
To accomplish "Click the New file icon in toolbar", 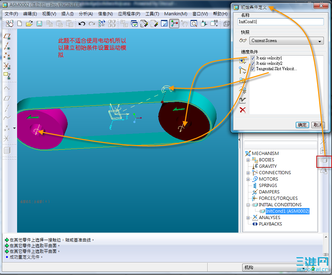I will [x=20, y=24].
